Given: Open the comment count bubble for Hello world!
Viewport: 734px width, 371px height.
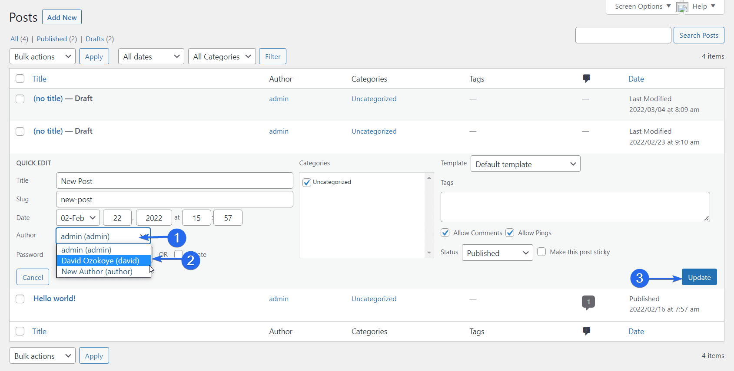Looking at the screenshot, I should click(x=588, y=302).
